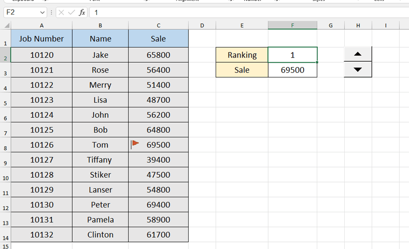Image resolution: width=409 pixels, height=249 pixels.
Task: Select job number cell 10123
Action: [42, 100]
